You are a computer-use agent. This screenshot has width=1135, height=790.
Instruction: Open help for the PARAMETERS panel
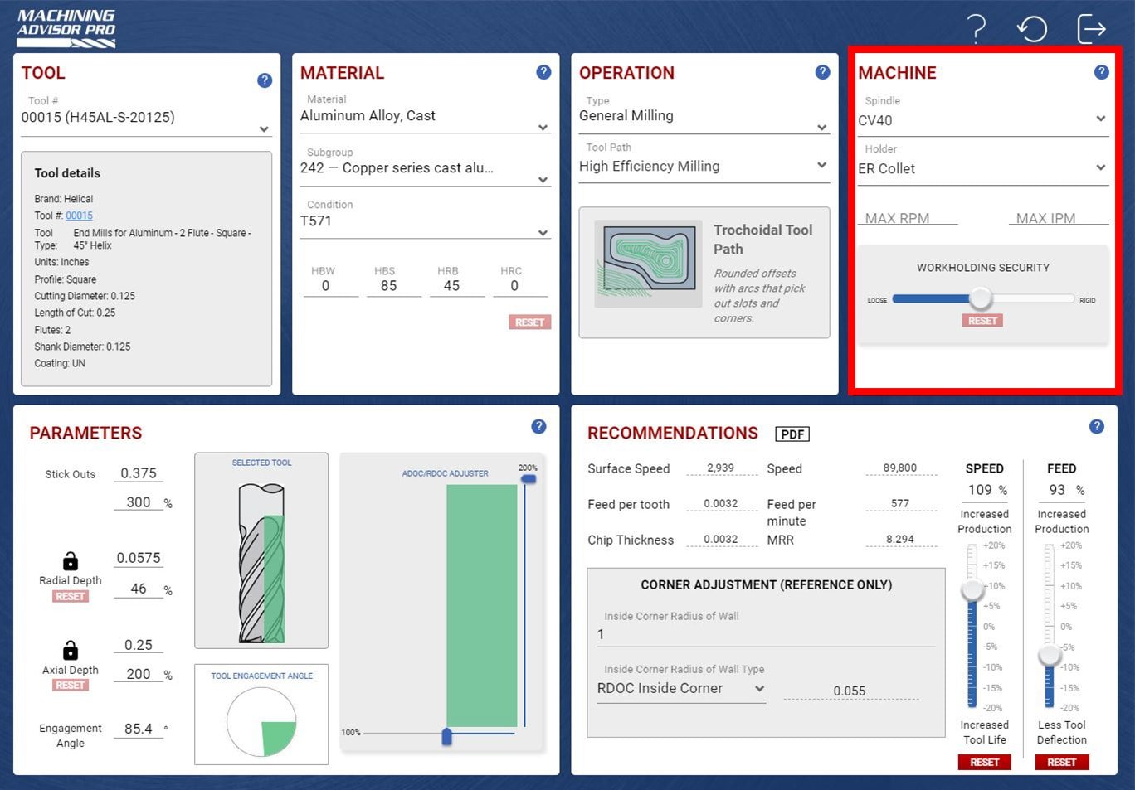538,426
